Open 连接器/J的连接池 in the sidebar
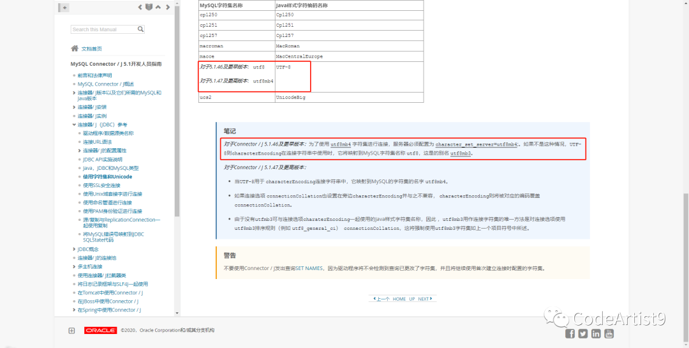 (97, 258)
